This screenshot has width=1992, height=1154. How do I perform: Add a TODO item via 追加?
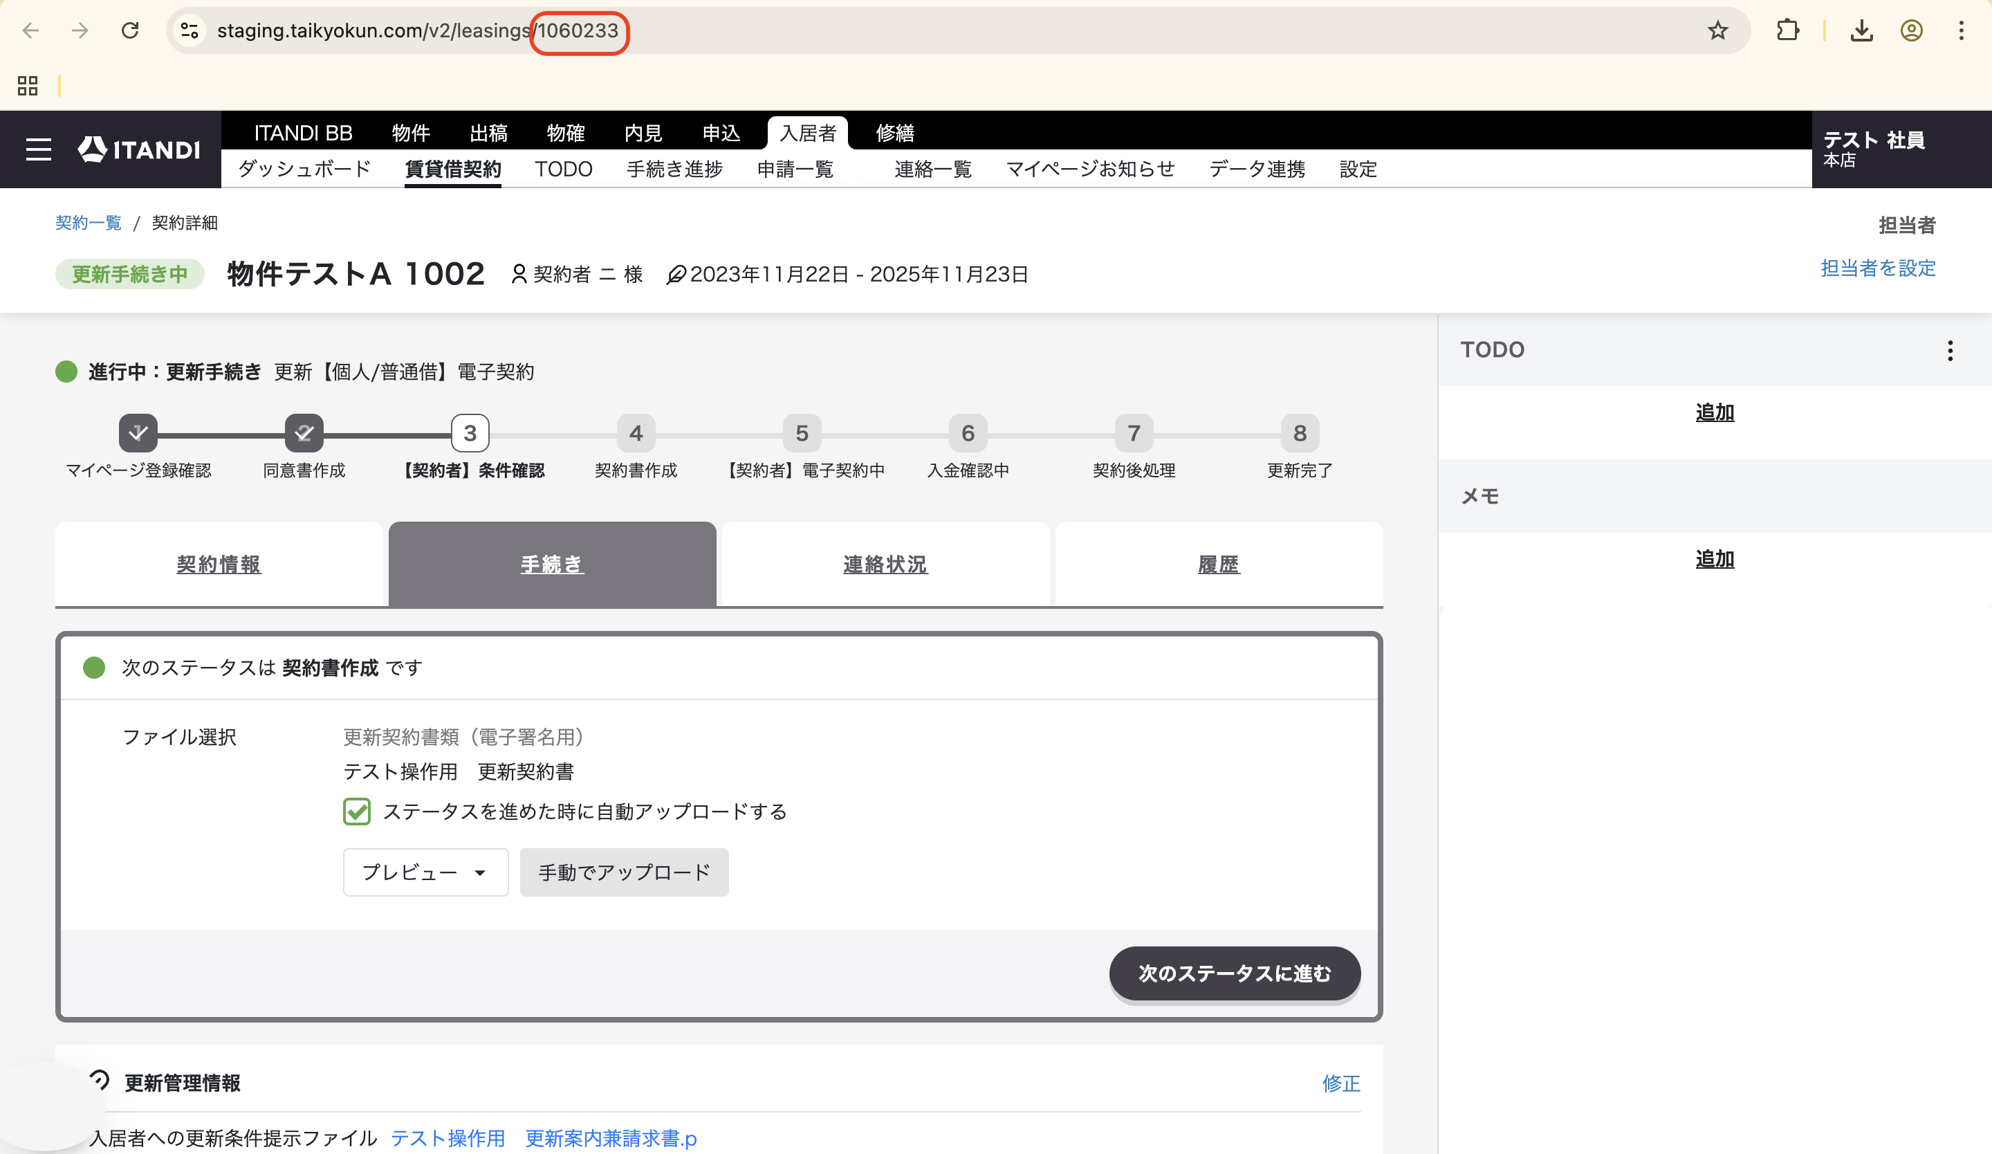point(1715,412)
